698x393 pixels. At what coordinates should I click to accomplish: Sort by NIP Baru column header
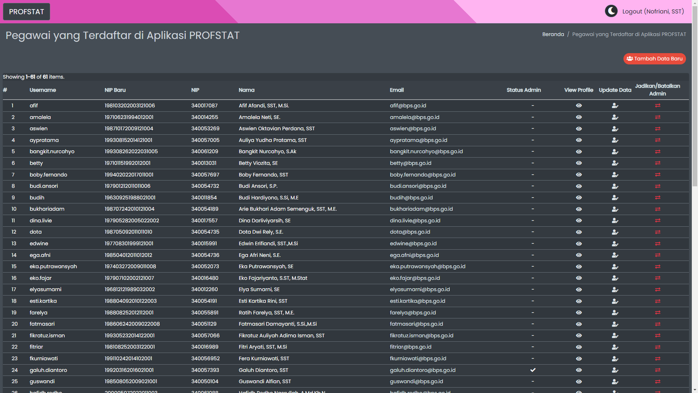tap(115, 90)
